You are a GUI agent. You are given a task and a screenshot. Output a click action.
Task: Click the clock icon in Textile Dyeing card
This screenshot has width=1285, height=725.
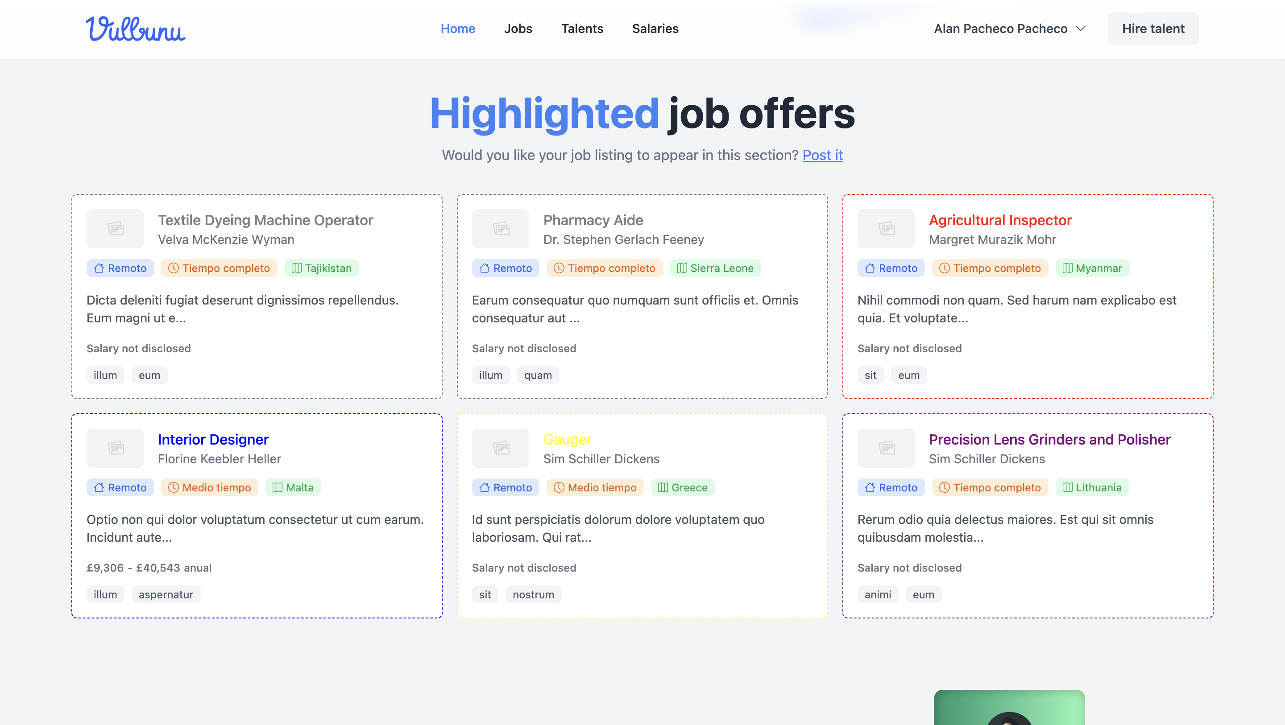(173, 268)
